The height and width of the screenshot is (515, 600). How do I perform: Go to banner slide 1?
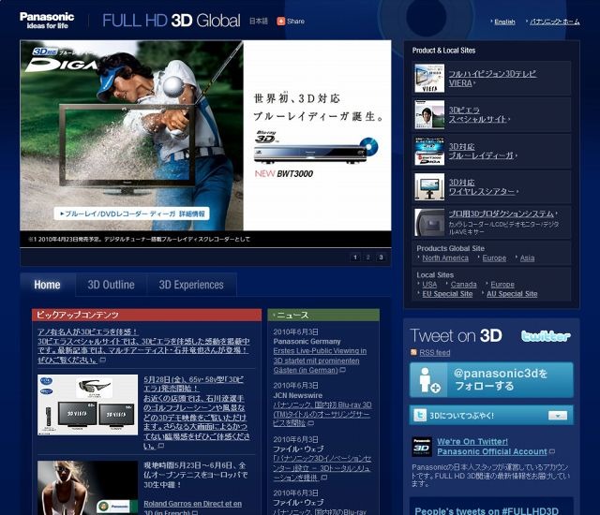[355, 257]
